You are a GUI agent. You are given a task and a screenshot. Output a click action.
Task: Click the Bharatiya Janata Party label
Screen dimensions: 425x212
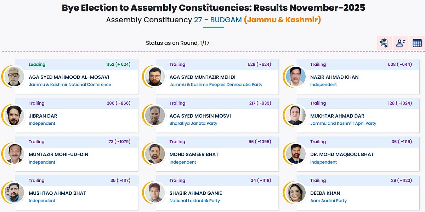click(193, 123)
